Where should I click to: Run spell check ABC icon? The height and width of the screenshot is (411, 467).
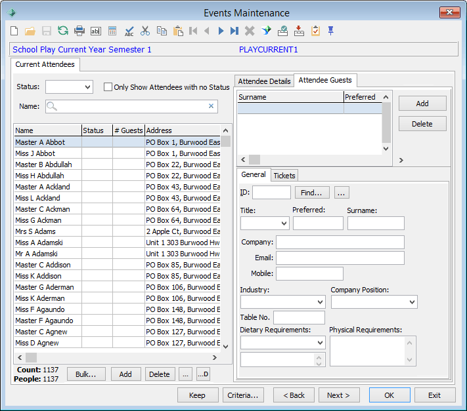(129, 31)
